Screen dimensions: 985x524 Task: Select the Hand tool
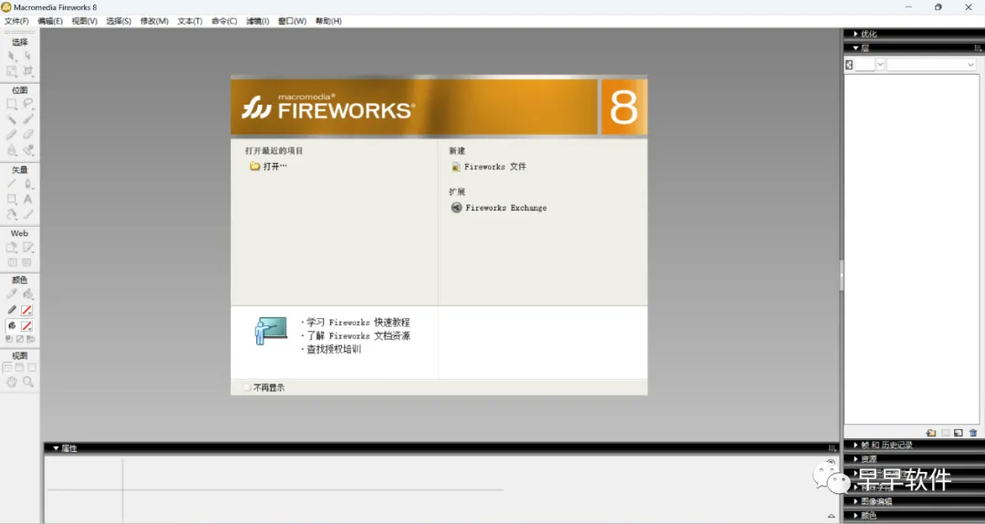[11, 382]
